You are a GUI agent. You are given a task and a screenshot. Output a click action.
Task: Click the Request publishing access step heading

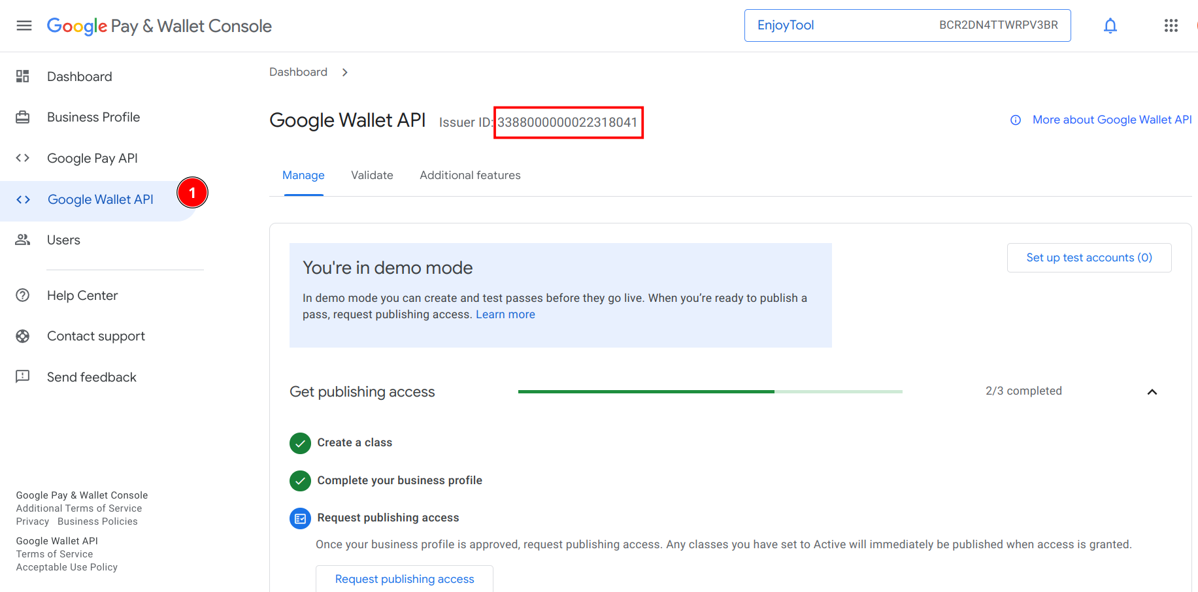click(388, 518)
